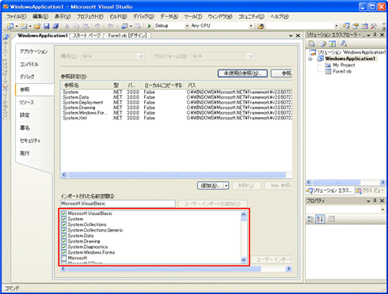Click the Redo arrow icon
Viewport: 388px width, 294px height.
[111, 26]
